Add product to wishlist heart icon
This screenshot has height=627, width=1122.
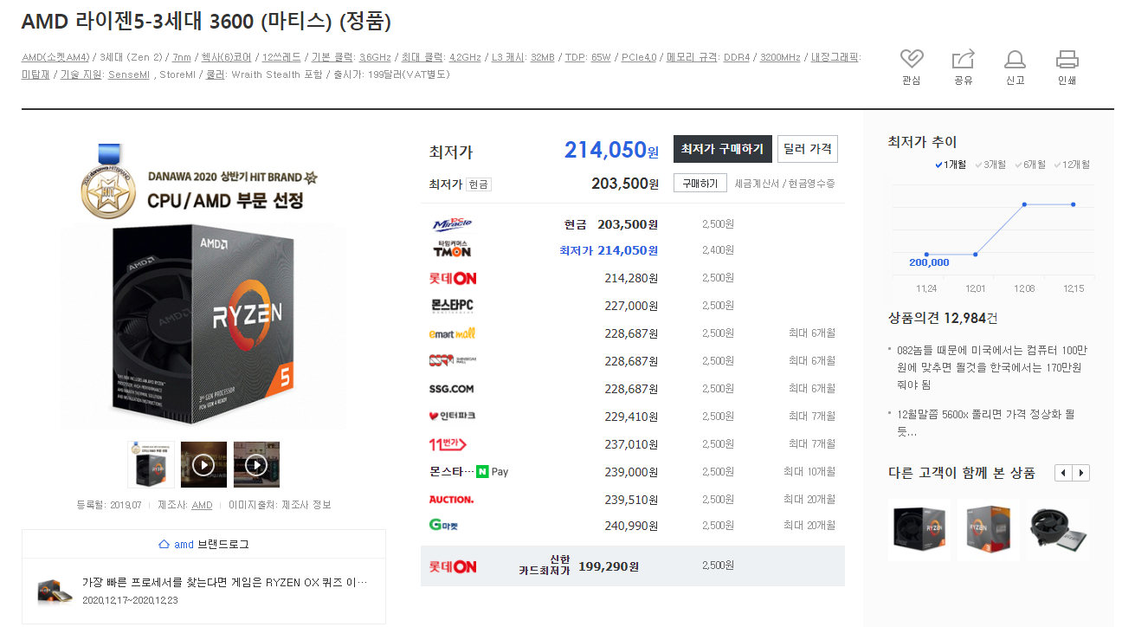(x=912, y=59)
